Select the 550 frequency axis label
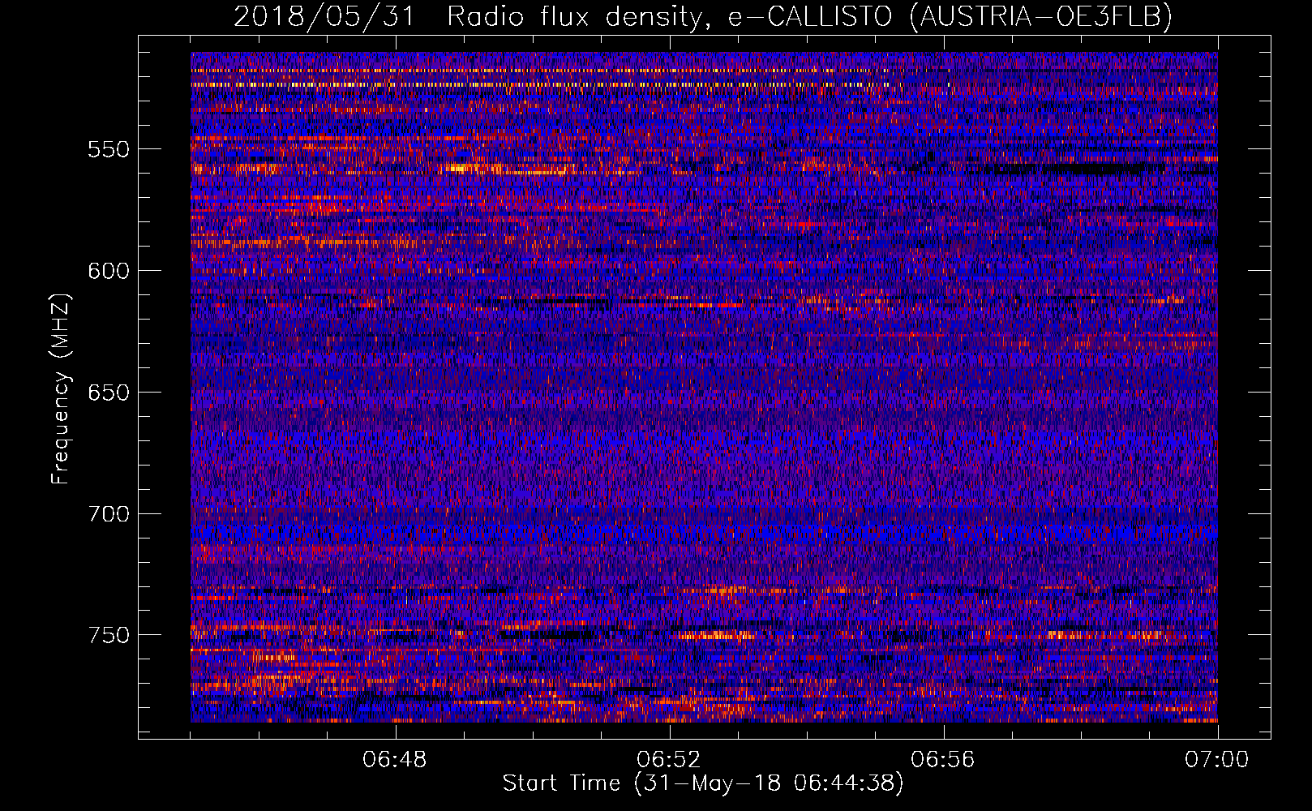 click(109, 149)
